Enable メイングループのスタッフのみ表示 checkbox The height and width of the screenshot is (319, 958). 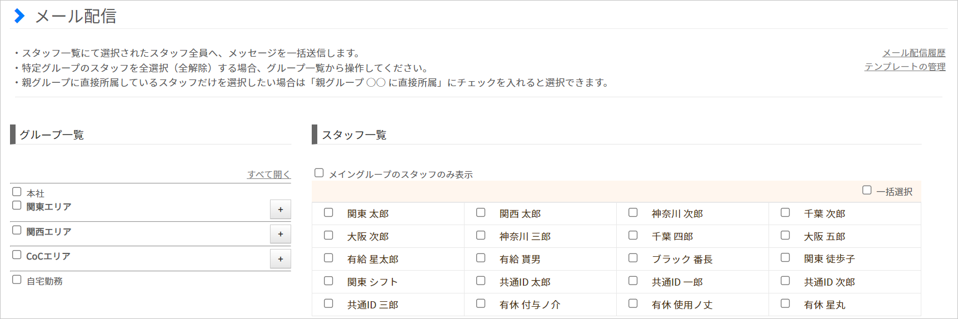click(319, 173)
